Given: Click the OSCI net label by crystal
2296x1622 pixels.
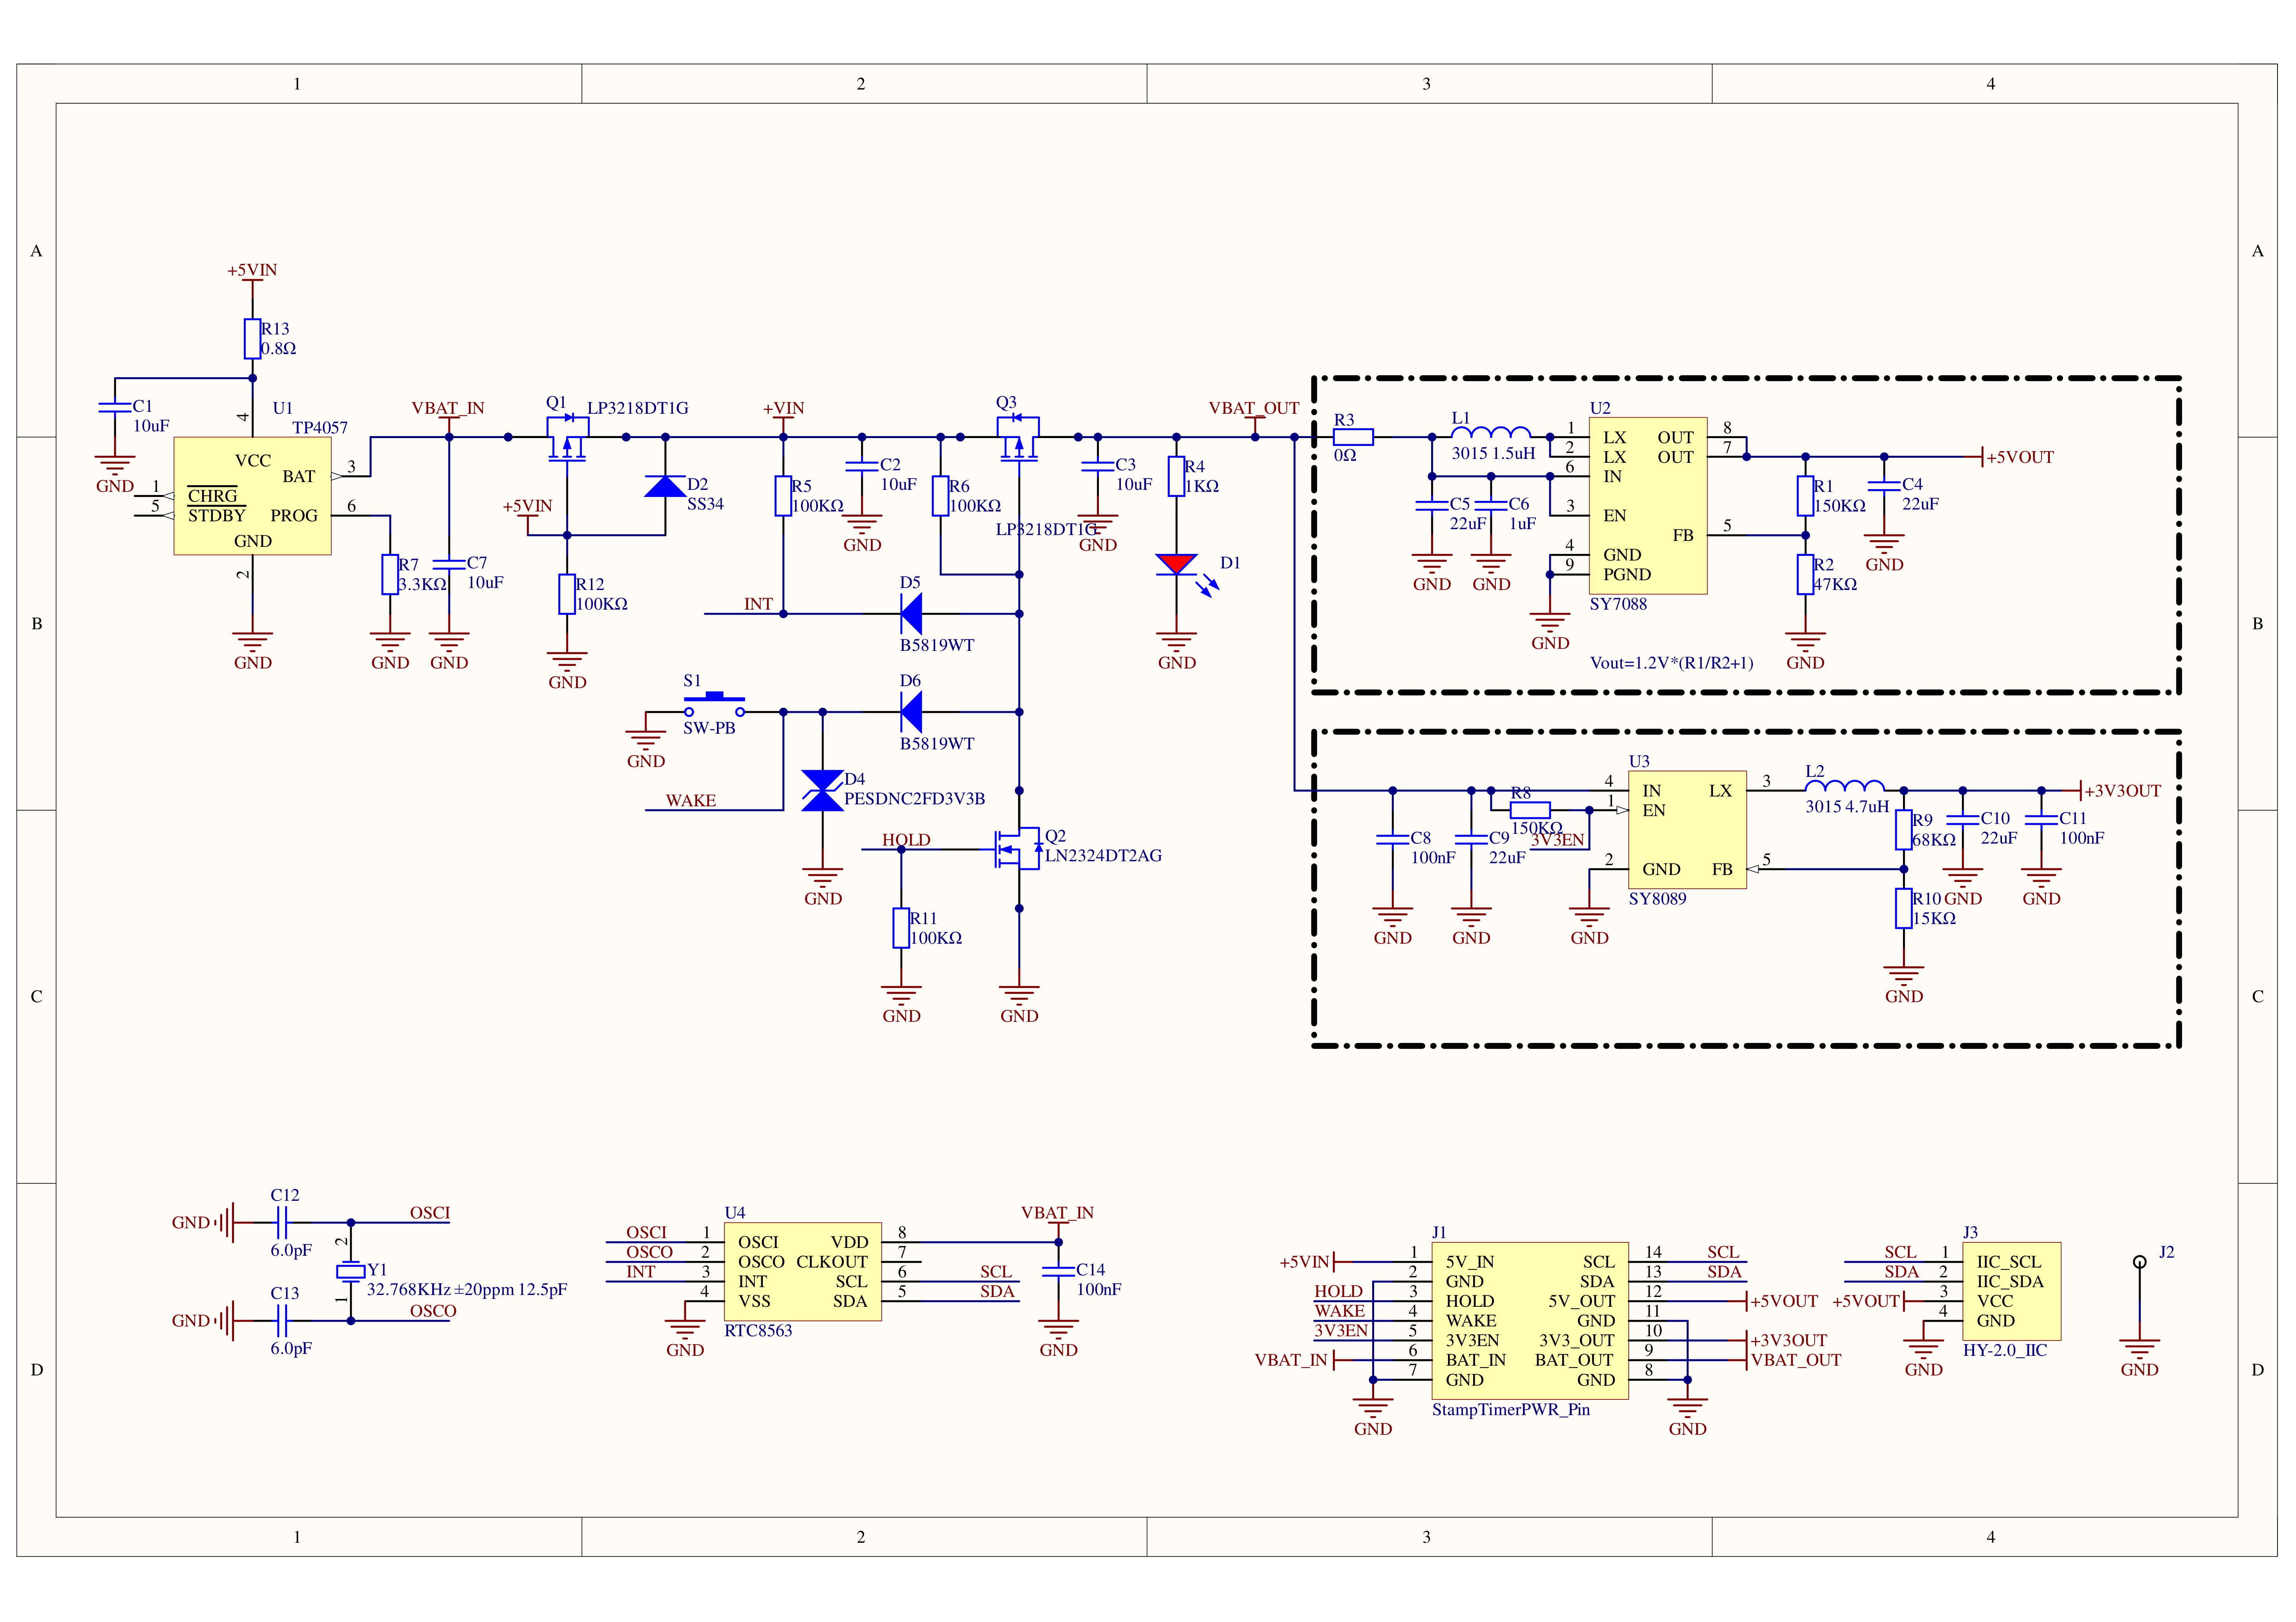Looking at the screenshot, I should click(x=430, y=1213).
